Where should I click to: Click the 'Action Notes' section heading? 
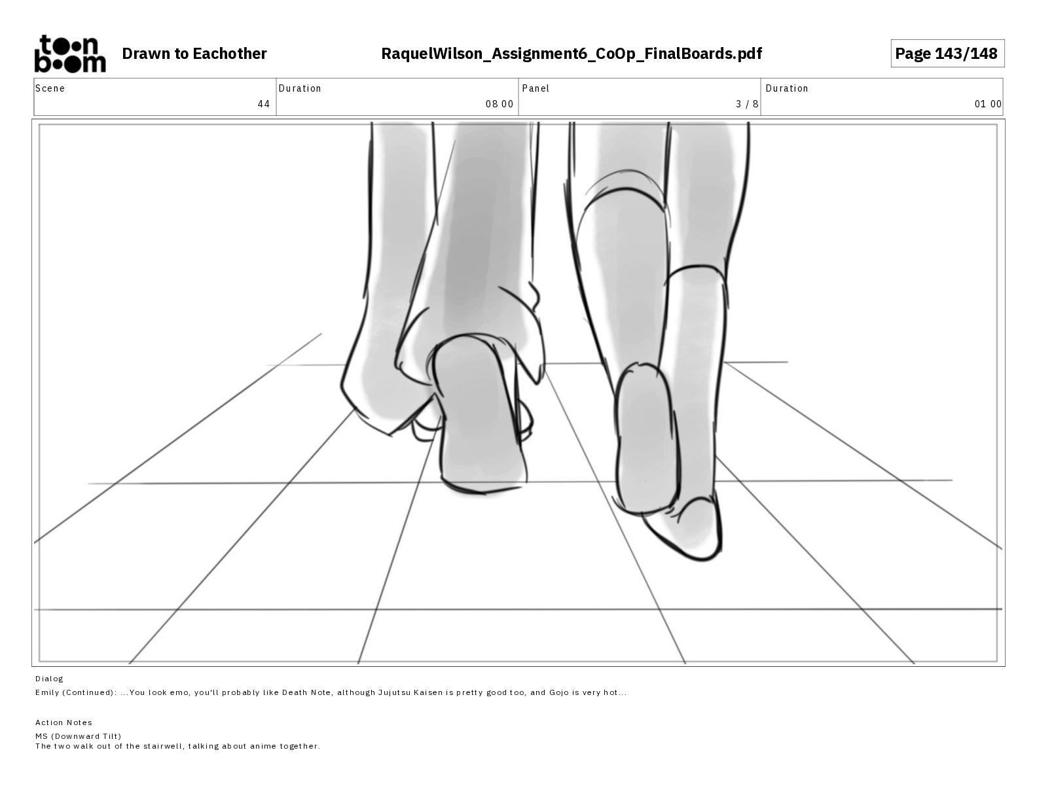pos(64,722)
